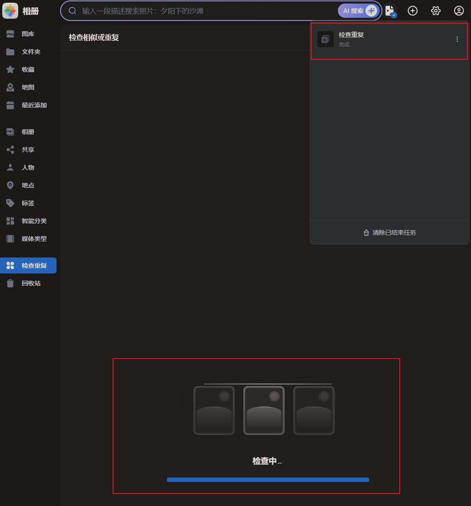Open 文件夹 in the sidebar
Viewport: 471px width, 506px height.
click(x=31, y=52)
